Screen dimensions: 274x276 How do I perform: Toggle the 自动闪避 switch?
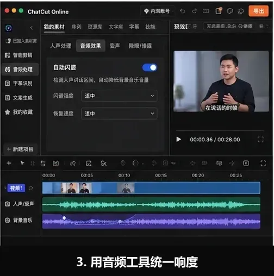150,67
